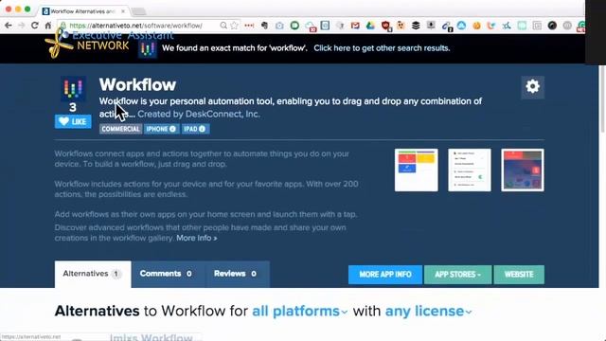Reload the current page
The image size is (606, 341).
click(34, 26)
